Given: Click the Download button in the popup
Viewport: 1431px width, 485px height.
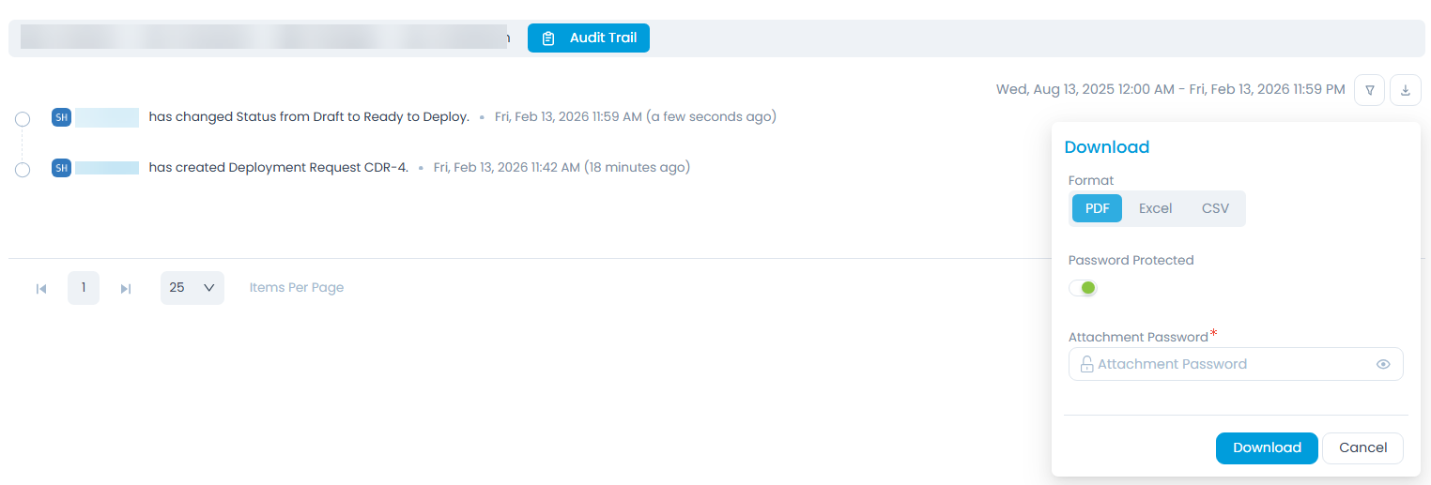Looking at the screenshot, I should pos(1267,448).
